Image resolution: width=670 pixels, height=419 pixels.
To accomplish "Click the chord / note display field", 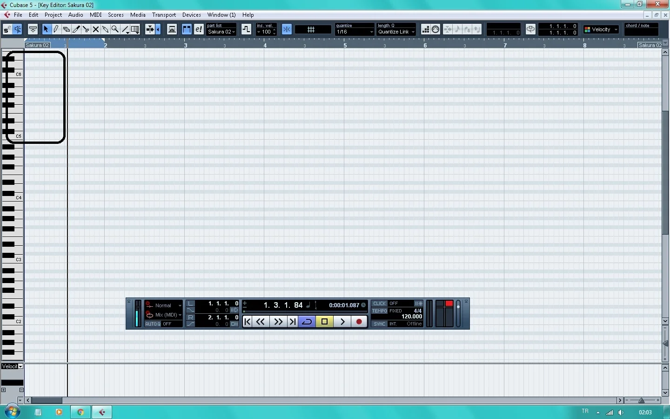I will point(642,29).
